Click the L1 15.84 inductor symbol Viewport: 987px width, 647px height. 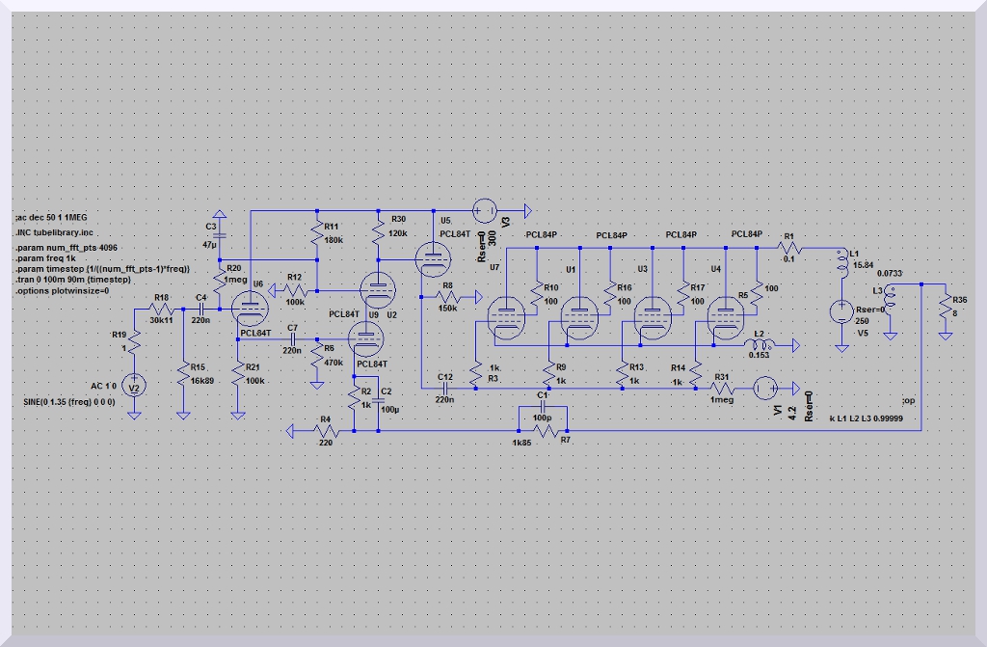[x=844, y=264]
